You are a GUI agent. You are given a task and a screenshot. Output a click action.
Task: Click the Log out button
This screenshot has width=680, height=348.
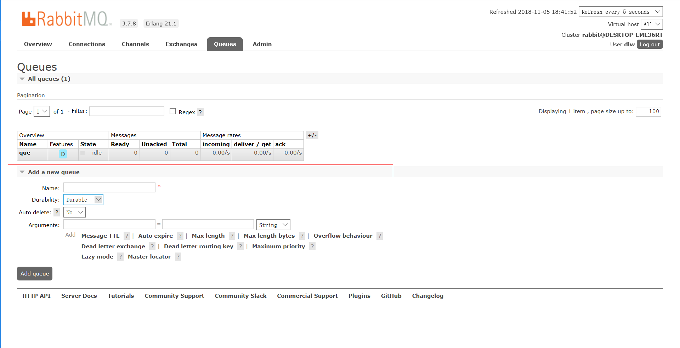[x=650, y=44]
